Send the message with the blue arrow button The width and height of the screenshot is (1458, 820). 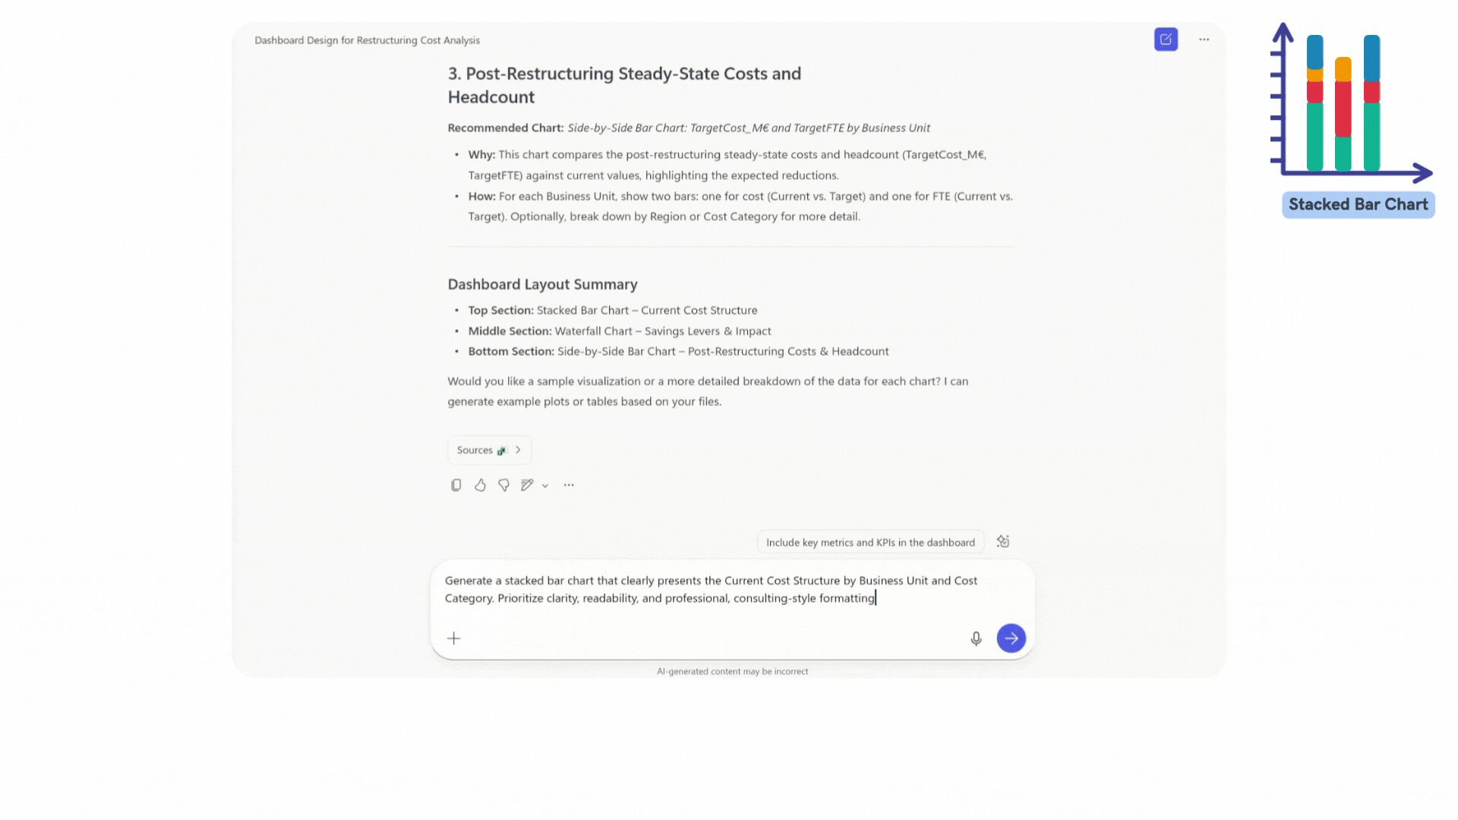pos(1011,639)
